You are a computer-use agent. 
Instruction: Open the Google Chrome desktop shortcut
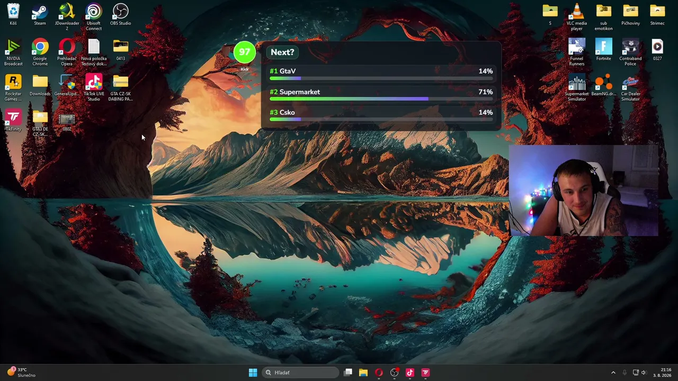pyautogui.click(x=40, y=52)
